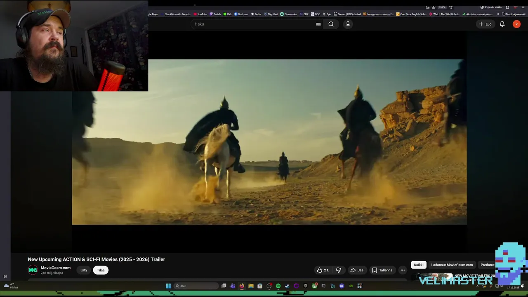This screenshot has width=528, height=297.
Task: Open the YouTube bookmark
Action: [x=200, y=14]
